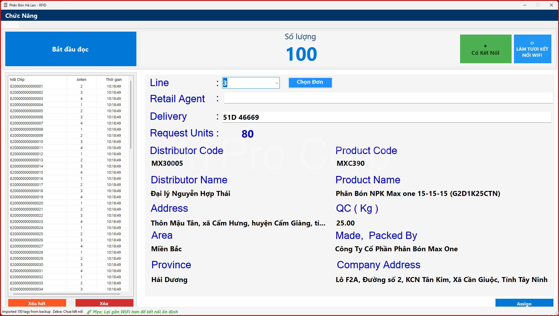The image size is (559, 316).
Task: Click the Chọn Đơn button
Action: tap(310, 82)
